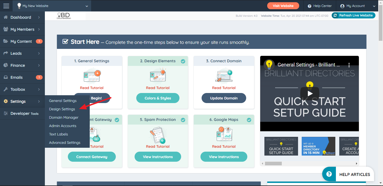Open the My Content folder icon
This screenshot has width=383, height=186.
pyautogui.click(x=6, y=41)
